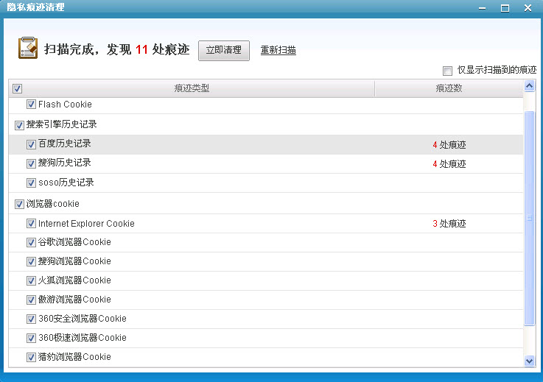Maximize the 隐私痕迹清理 window
543x382 pixels.
click(x=505, y=7)
